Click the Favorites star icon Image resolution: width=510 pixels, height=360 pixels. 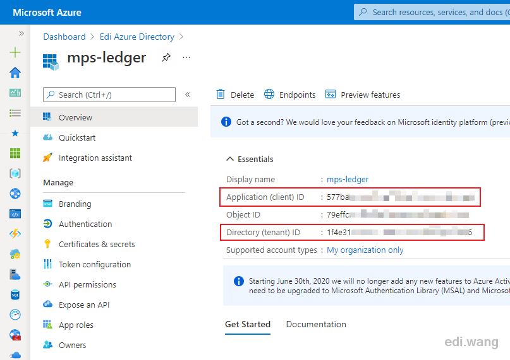coord(15,133)
